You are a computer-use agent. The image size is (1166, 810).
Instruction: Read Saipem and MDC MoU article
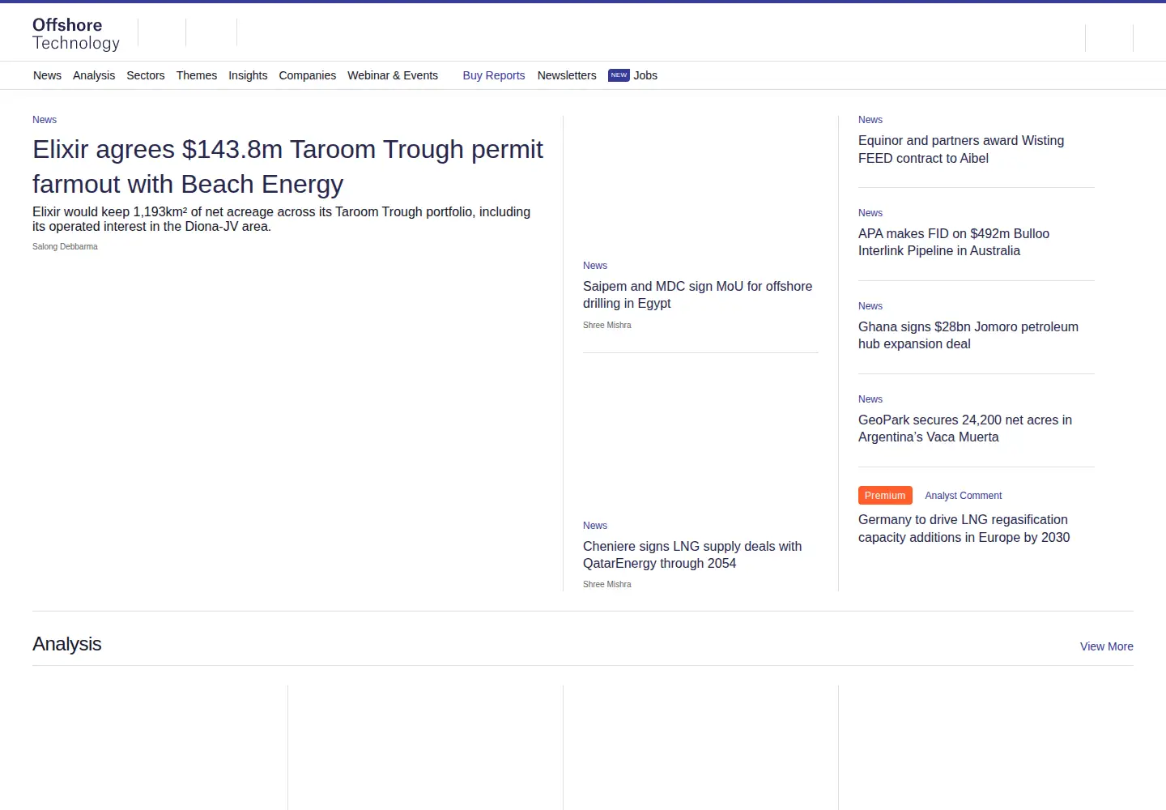pyautogui.click(x=698, y=295)
